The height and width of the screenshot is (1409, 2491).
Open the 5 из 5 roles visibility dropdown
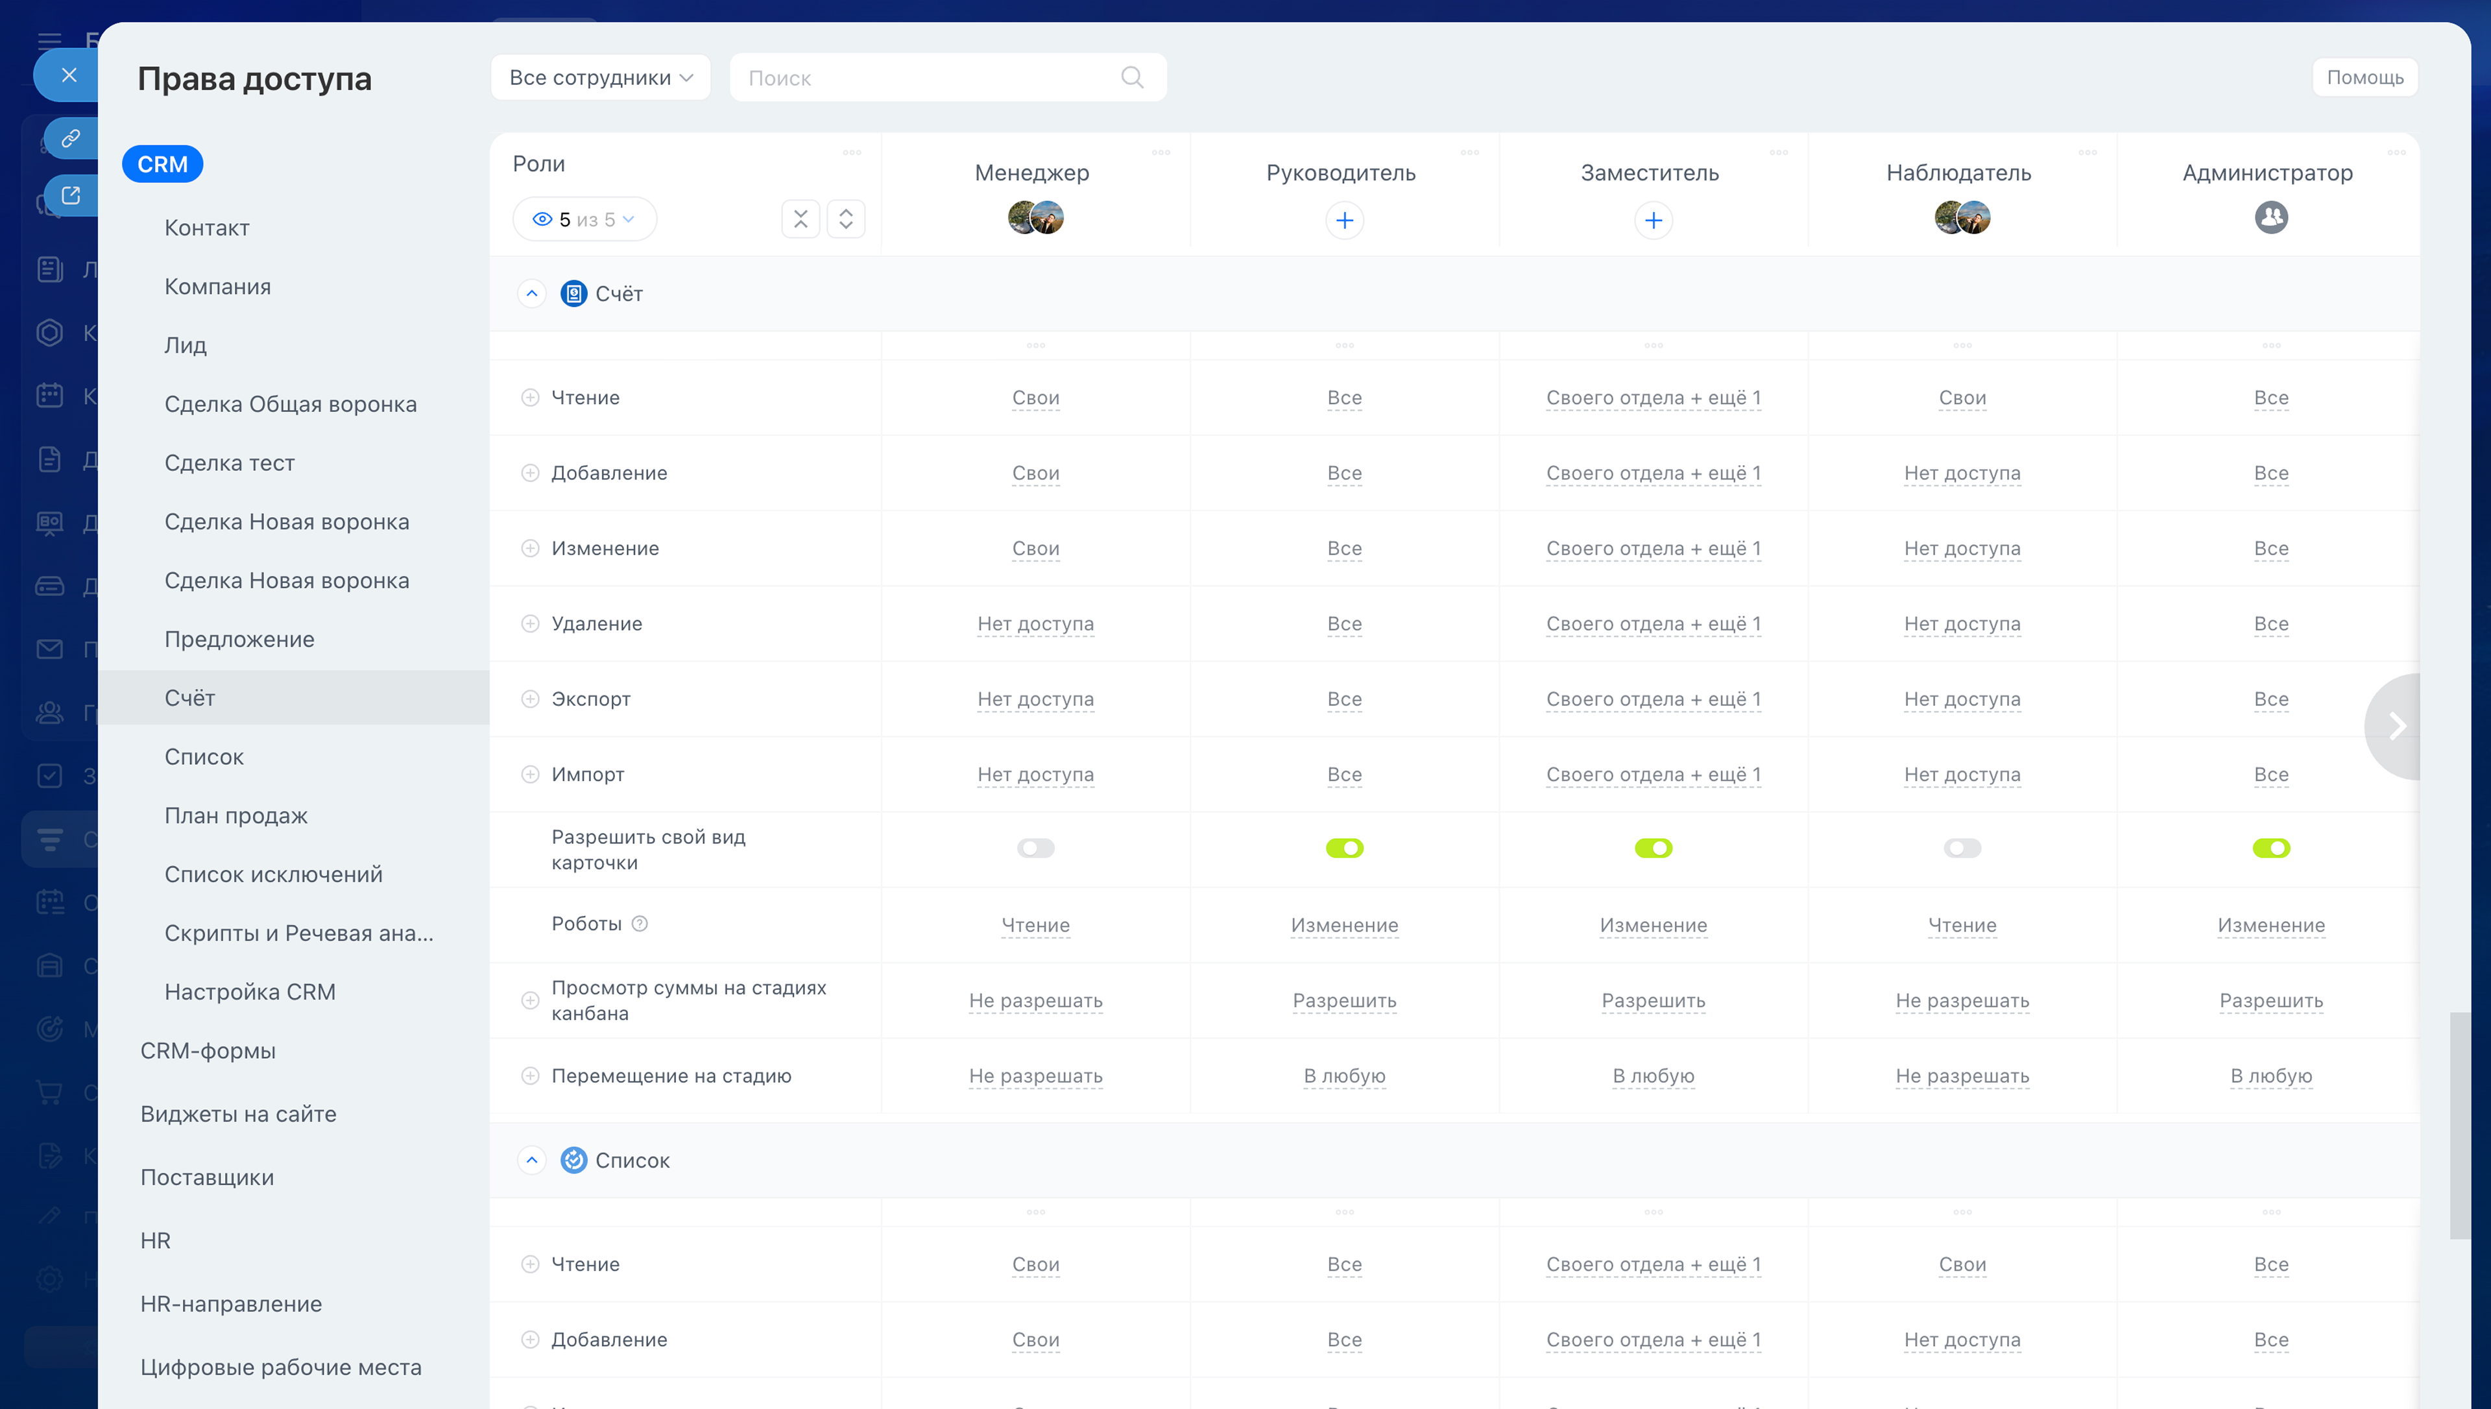[584, 220]
